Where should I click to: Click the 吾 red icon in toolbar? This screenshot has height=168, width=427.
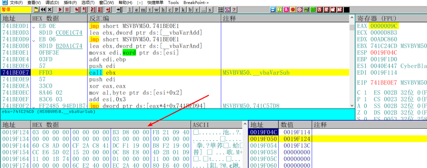(x=320, y=9)
